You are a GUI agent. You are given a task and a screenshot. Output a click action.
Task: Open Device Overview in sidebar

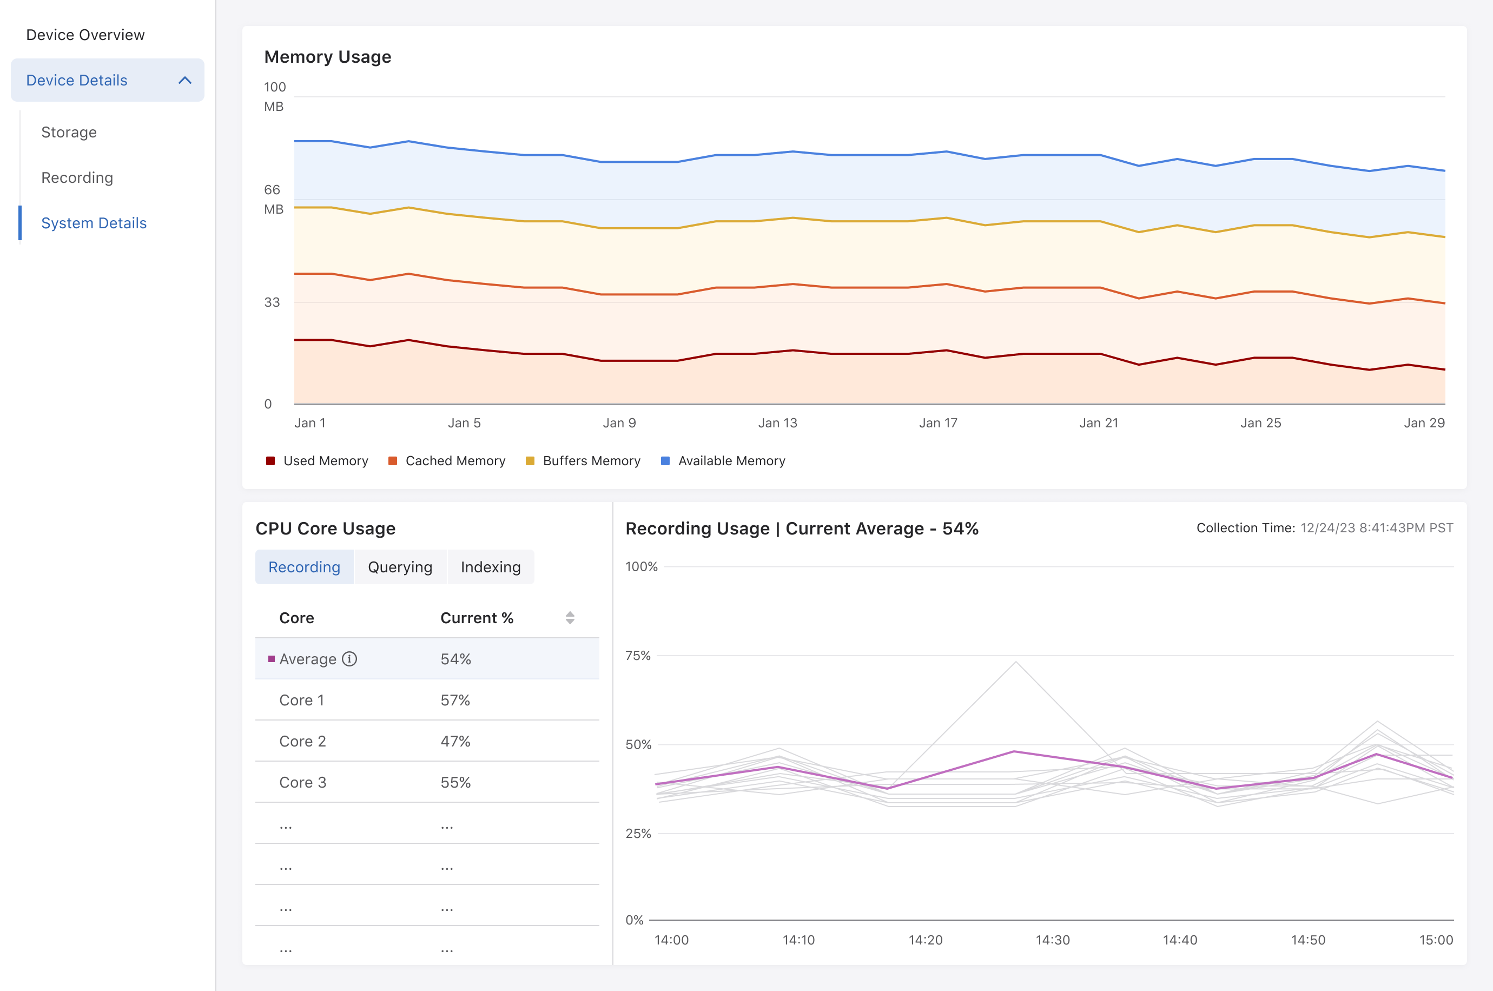tap(85, 35)
